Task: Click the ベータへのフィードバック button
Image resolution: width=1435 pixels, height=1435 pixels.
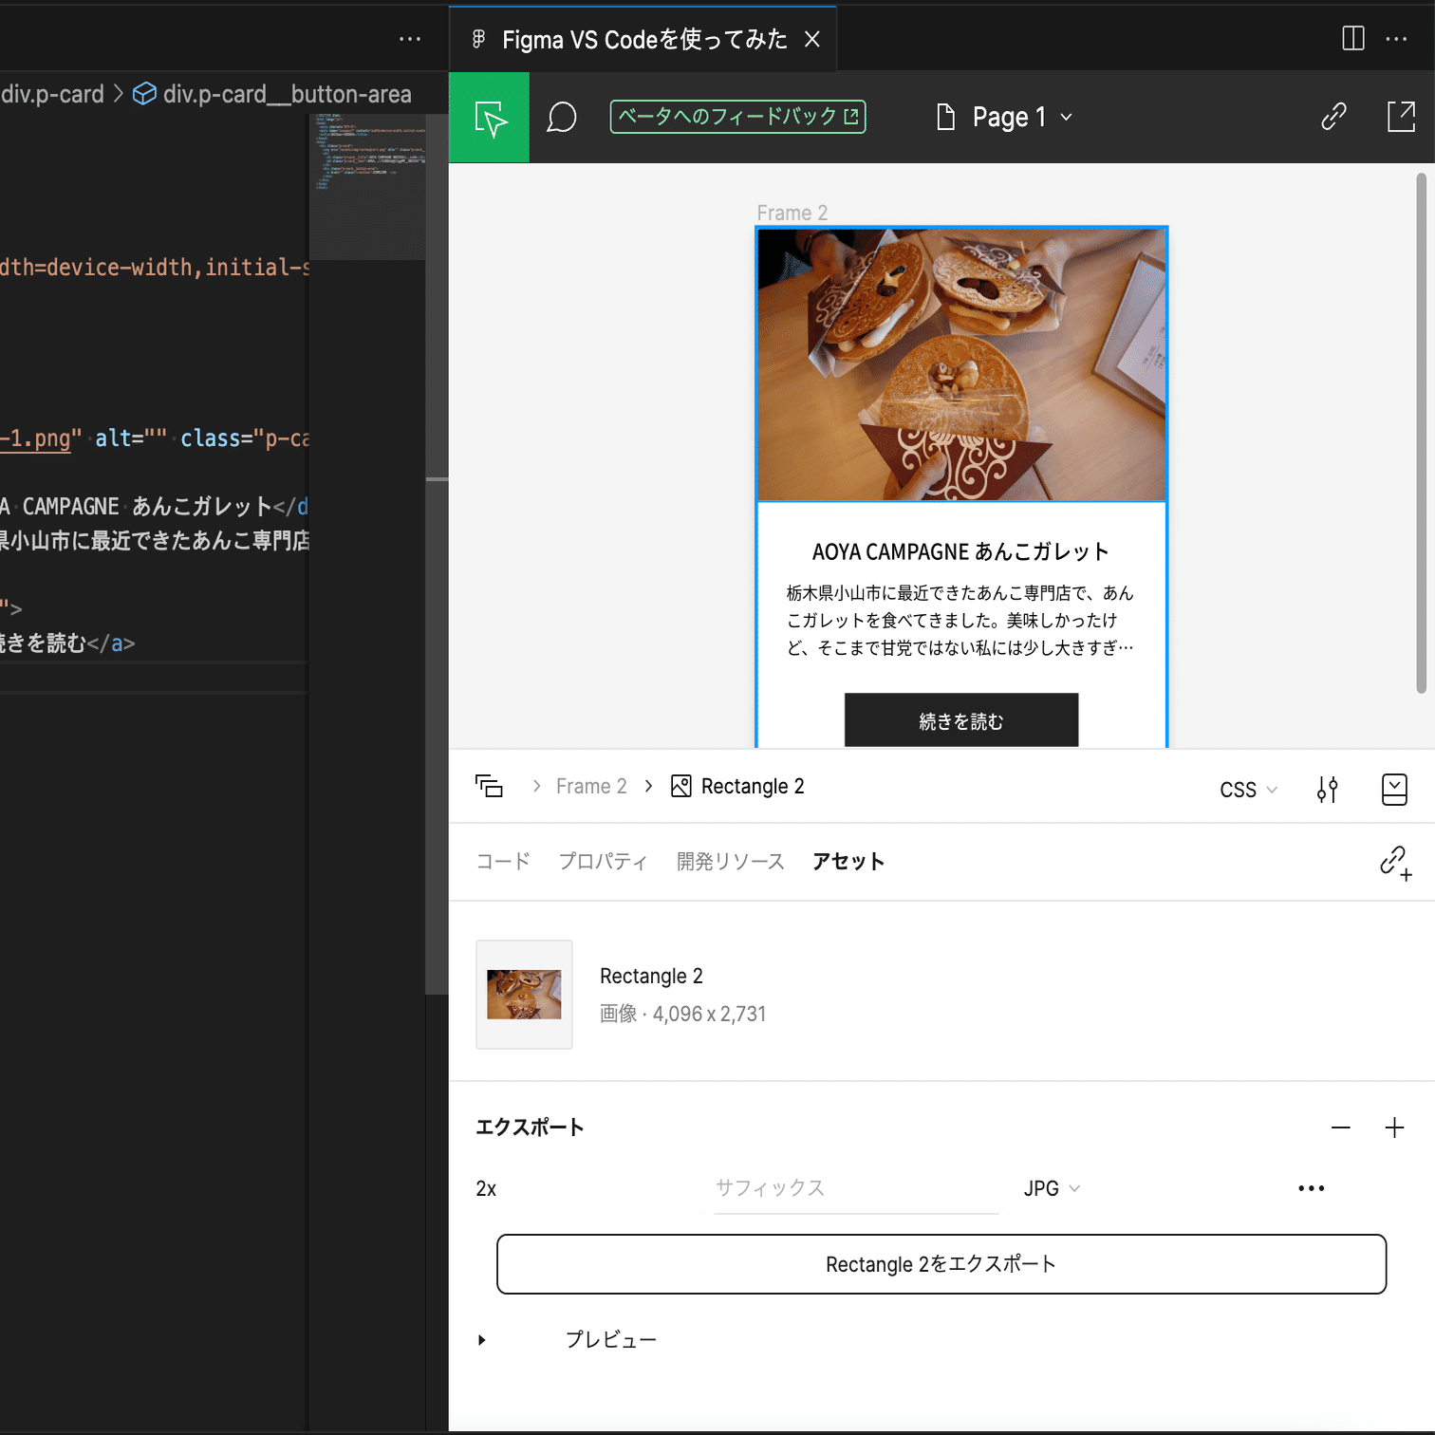Action: [x=737, y=117]
